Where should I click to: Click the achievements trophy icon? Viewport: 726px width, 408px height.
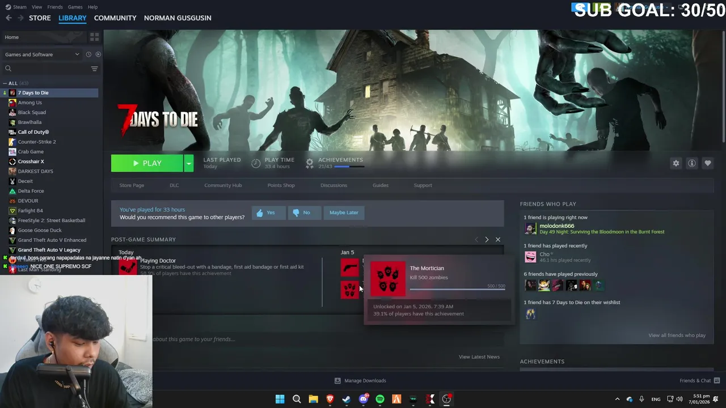pos(310,163)
